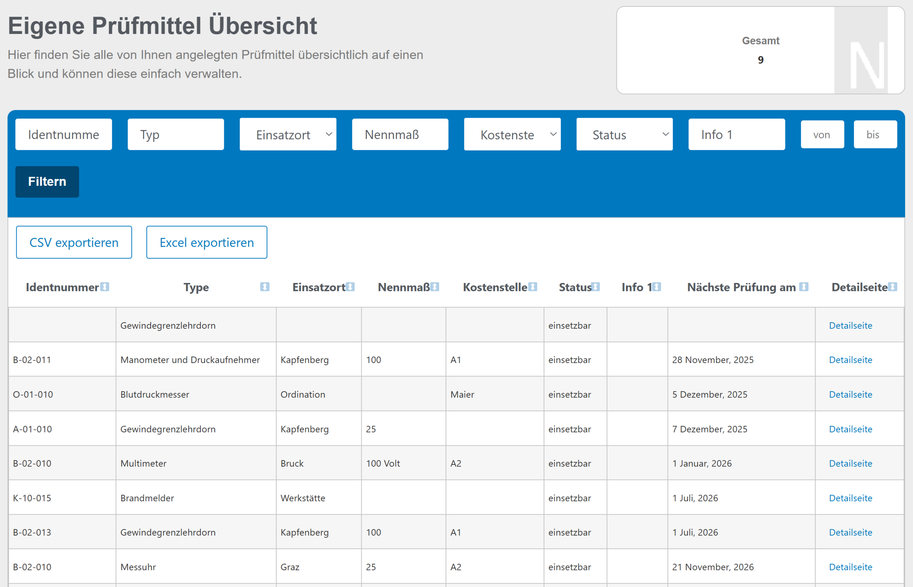Click the Info 1 filter field
The height and width of the screenshot is (587, 913).
(736, 134)
